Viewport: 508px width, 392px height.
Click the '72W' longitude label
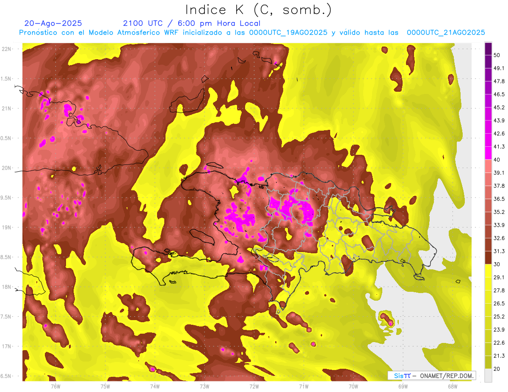pyautogui.click(x=254, y=386)
